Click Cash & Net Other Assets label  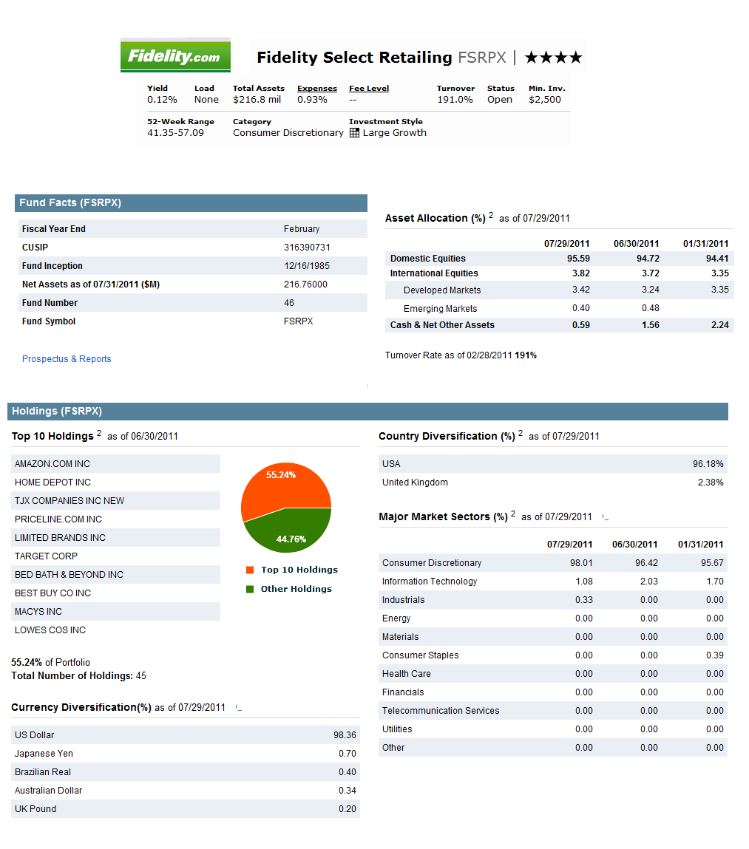pyautogui.click(x=442, y=325)
